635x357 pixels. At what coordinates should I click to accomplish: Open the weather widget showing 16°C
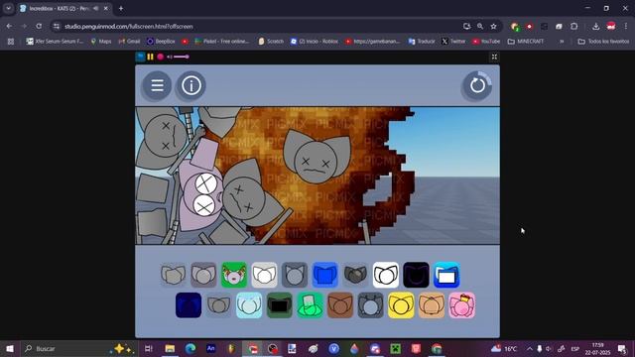click(504, 348)
